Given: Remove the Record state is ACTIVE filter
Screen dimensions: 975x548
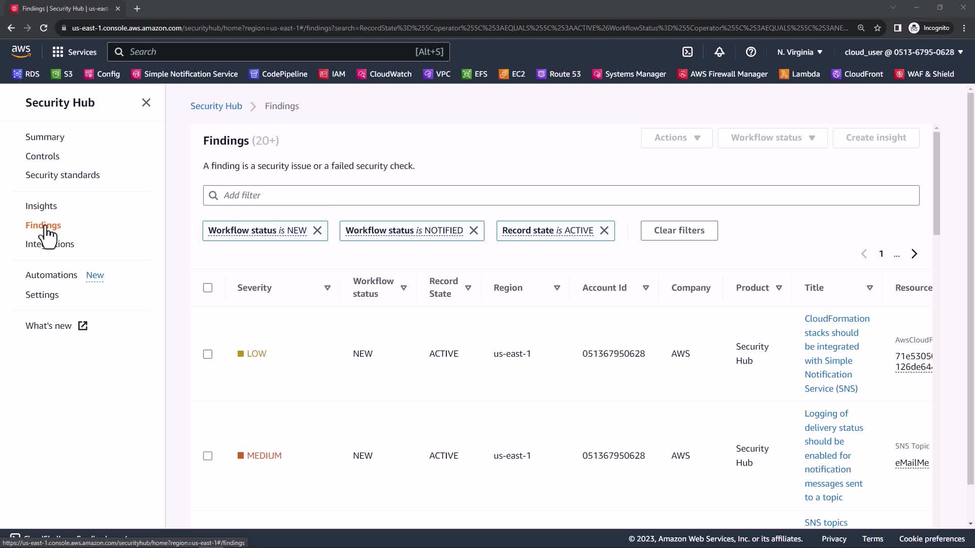Looking at the screenshot, I should coord(604,230).
